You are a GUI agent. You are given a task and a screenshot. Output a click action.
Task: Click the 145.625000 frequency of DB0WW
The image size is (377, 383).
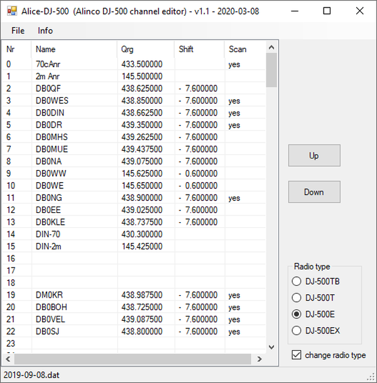tap(142, 173)
